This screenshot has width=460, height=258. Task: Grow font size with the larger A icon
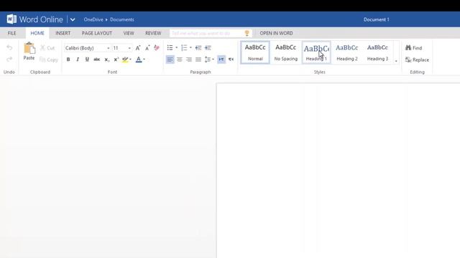point(138,48)
